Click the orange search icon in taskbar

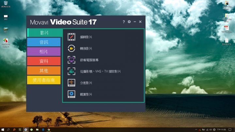pyautogui.click(x=14, y=130)
